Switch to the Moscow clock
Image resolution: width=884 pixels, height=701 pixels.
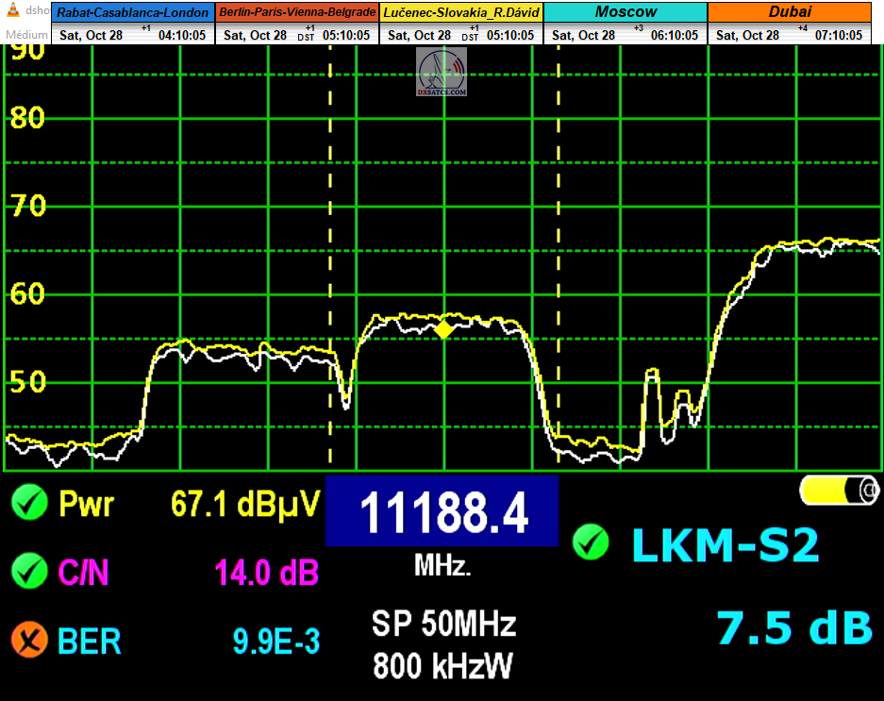[x=625, y=13]
